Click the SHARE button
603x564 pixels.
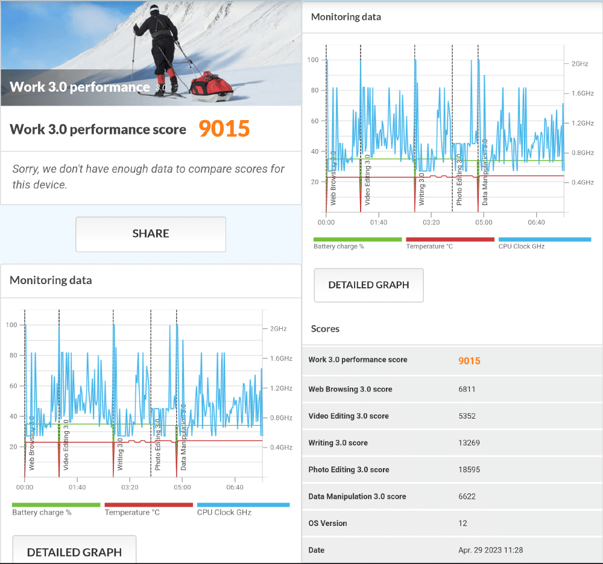(x=151, y=234)
